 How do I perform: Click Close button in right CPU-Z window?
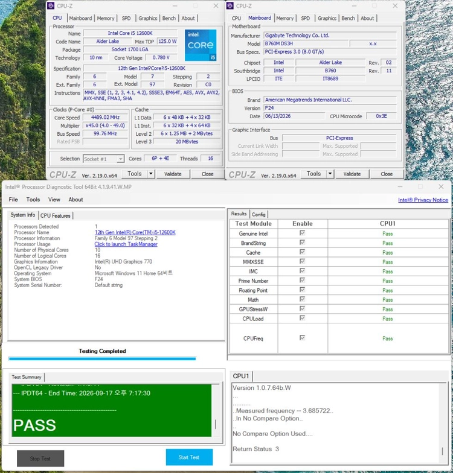(x=387, y=174)
